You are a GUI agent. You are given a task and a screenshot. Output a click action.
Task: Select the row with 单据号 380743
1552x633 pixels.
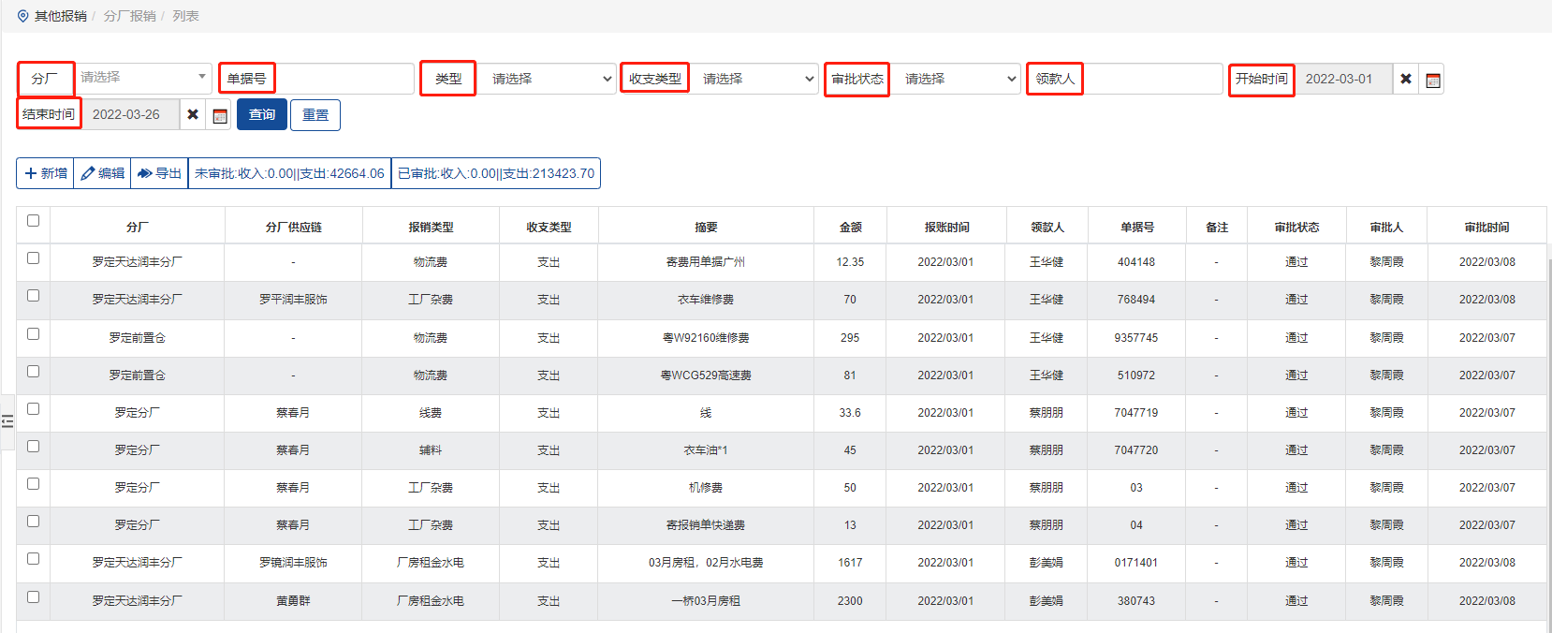33,596
